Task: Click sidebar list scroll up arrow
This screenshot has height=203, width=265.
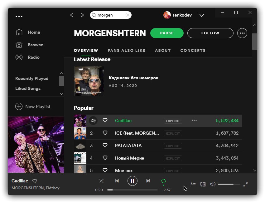Action: pyautogui.click(x=61, y=73)
